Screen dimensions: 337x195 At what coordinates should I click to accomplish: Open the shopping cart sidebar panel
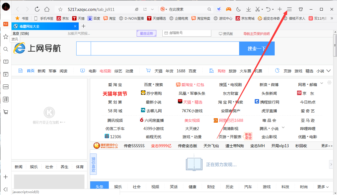[5, 112]
